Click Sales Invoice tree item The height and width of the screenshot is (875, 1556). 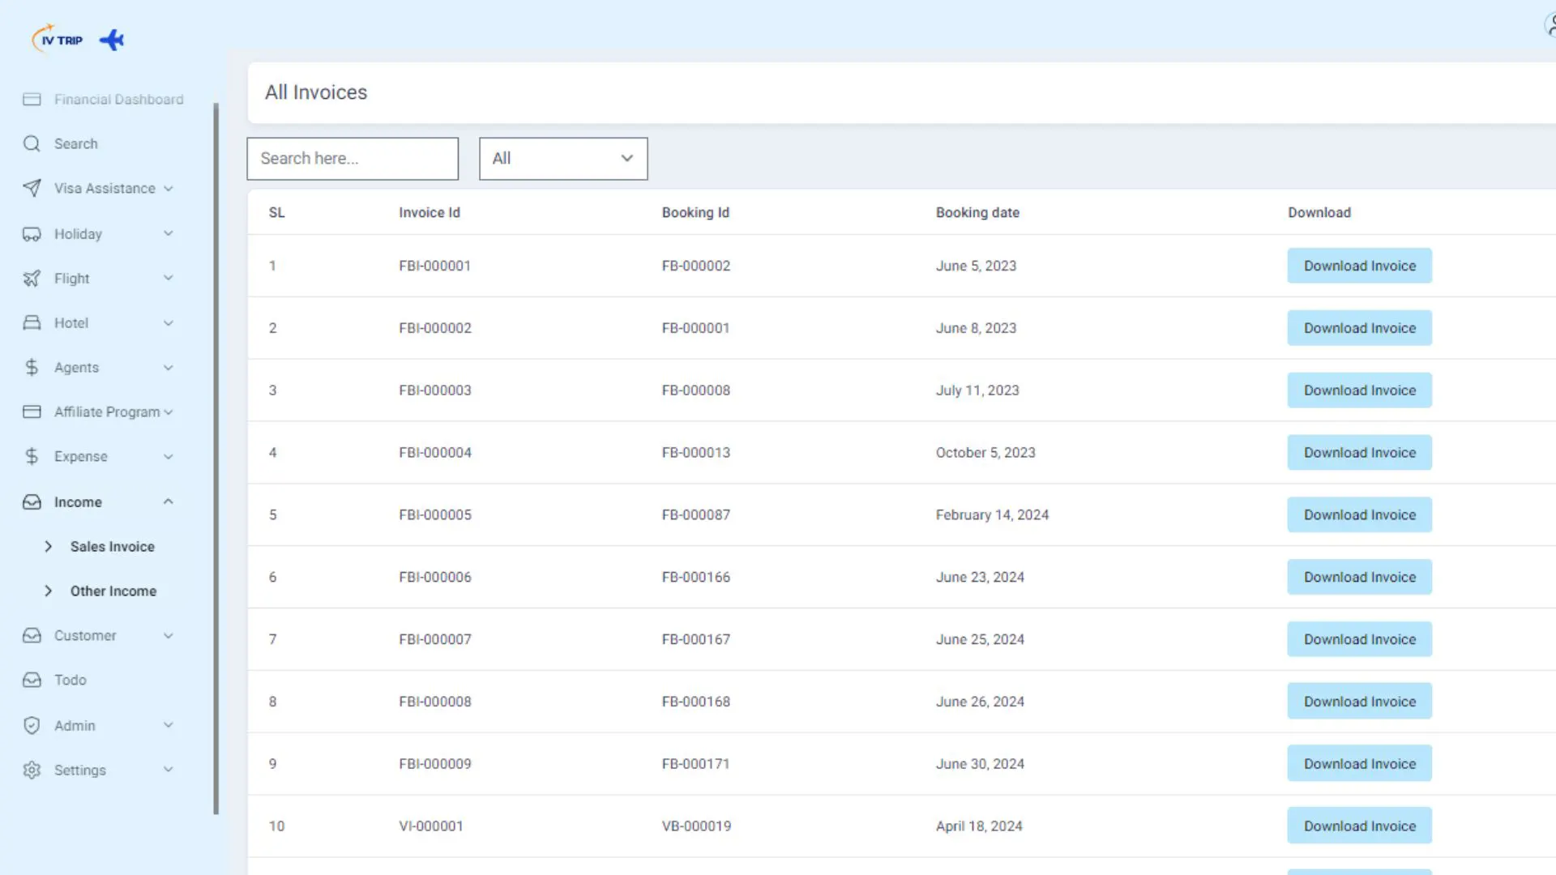112,547
